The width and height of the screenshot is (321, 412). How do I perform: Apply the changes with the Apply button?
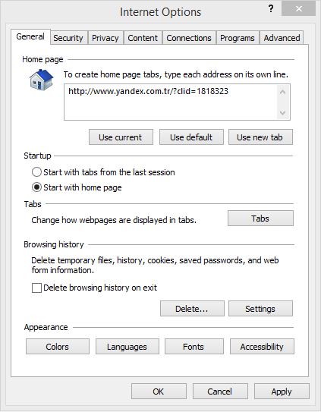click(282, 392)
